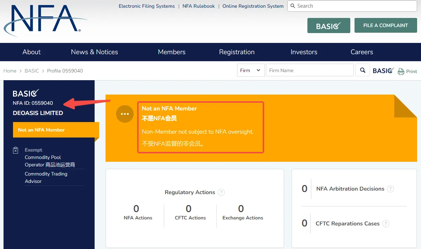
Task: Focus the Firm Name input field
Action: pos(310,70)
